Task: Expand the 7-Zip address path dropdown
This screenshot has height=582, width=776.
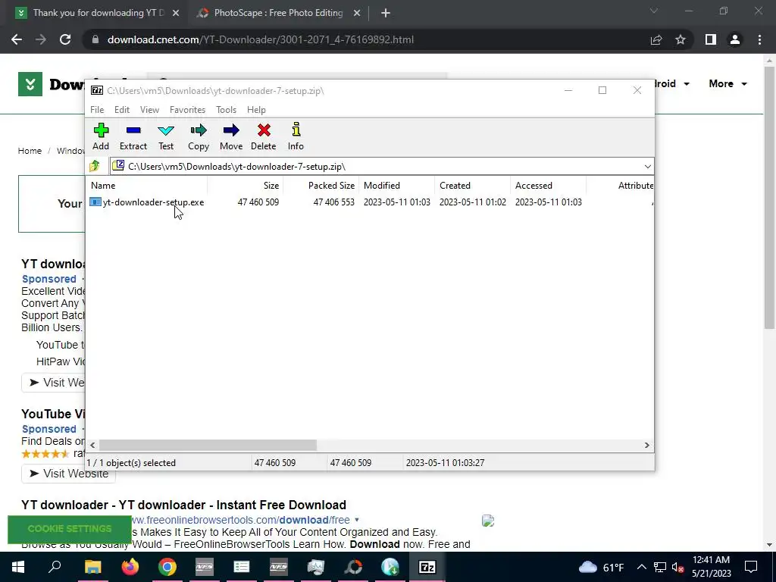Action: 647,166
